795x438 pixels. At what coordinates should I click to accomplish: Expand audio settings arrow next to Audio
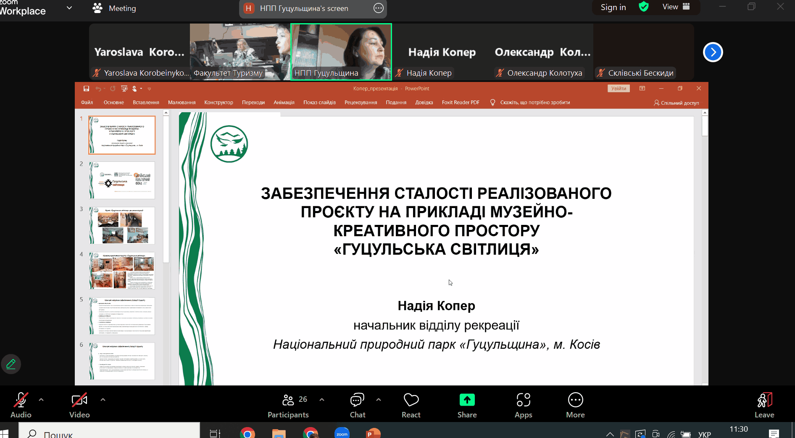(41, 400)
